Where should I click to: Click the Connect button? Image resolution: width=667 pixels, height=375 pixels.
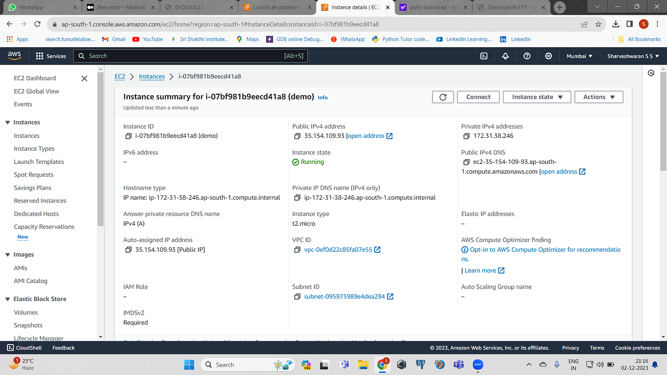[x=478, y=97]
